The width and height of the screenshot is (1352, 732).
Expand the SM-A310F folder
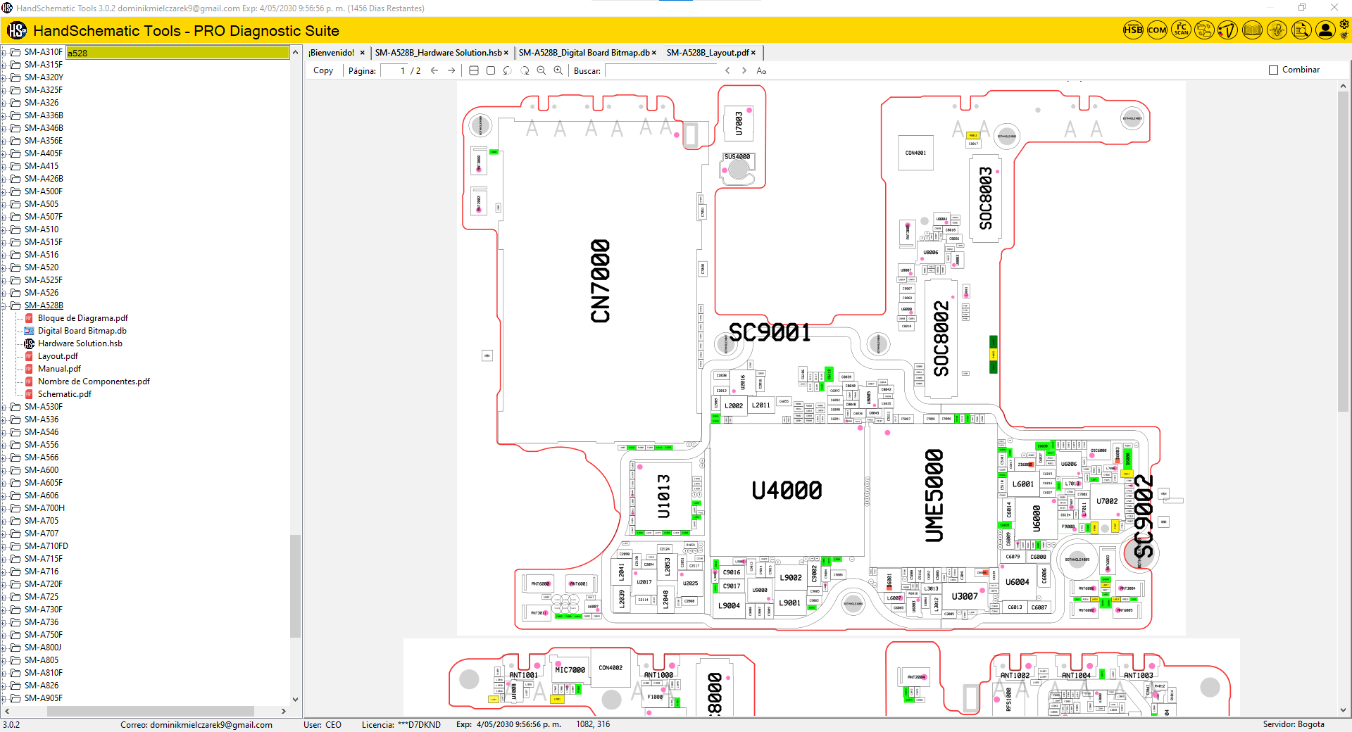pos(4,52)
